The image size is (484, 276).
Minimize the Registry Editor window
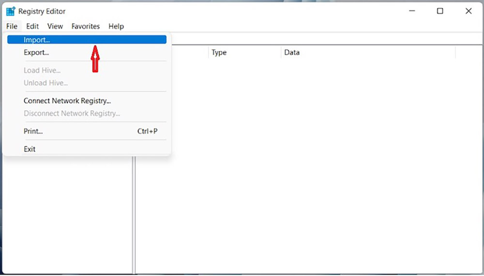point(412,11)
